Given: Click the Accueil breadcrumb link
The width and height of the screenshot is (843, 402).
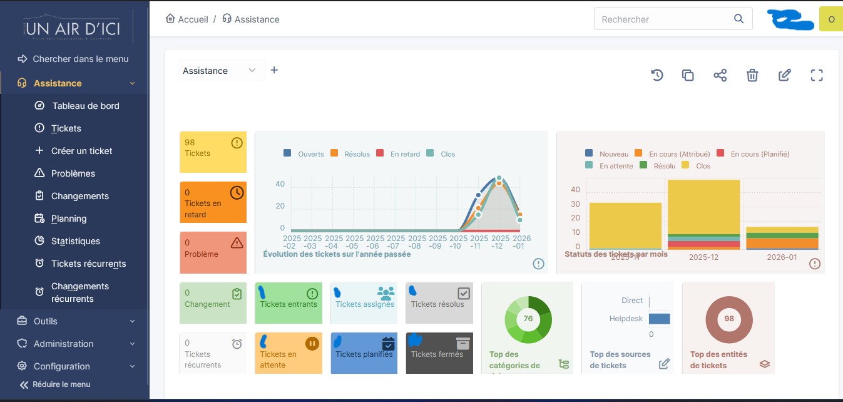Looking at the screenshot, I should (187, 19).
